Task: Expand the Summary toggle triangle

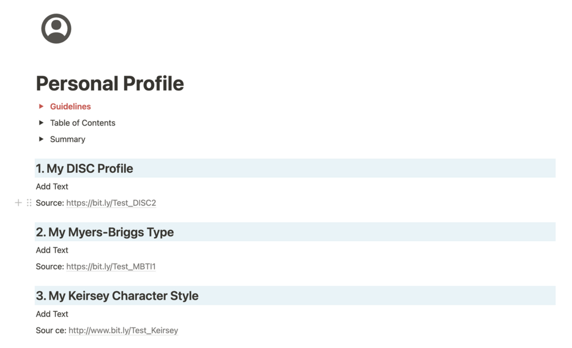Action: (x=41, y=139)
